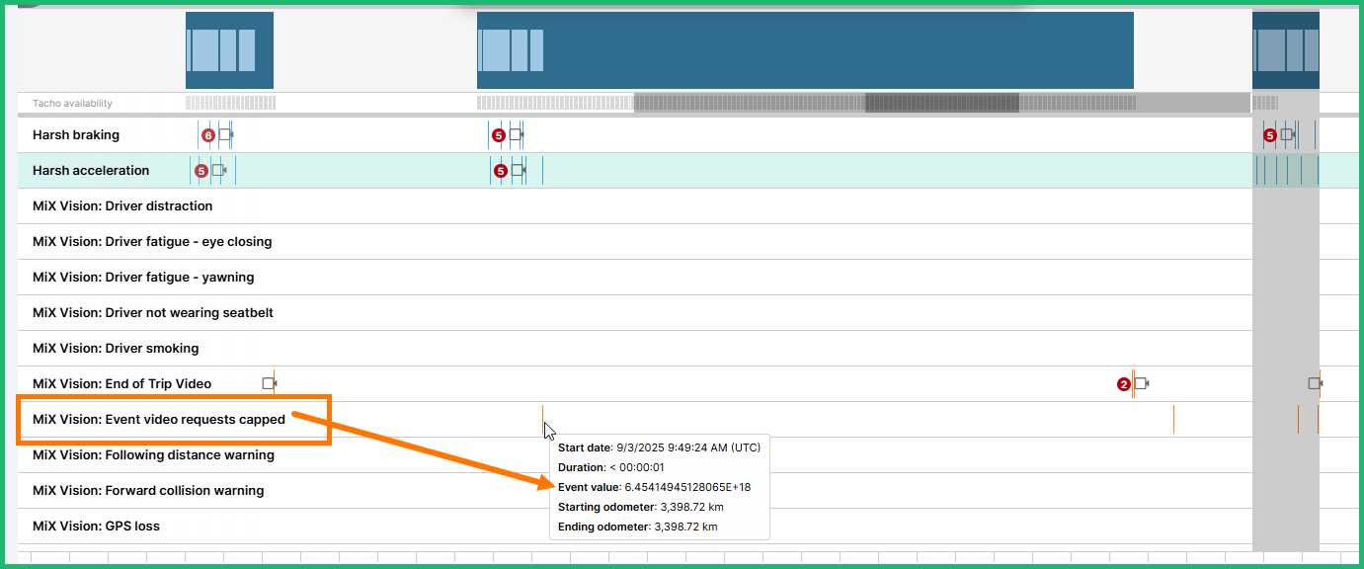Screen dimensions: 1364x569
Task: Select MiX Vision: Driver smoking row label
Action: tap(116, 348)
